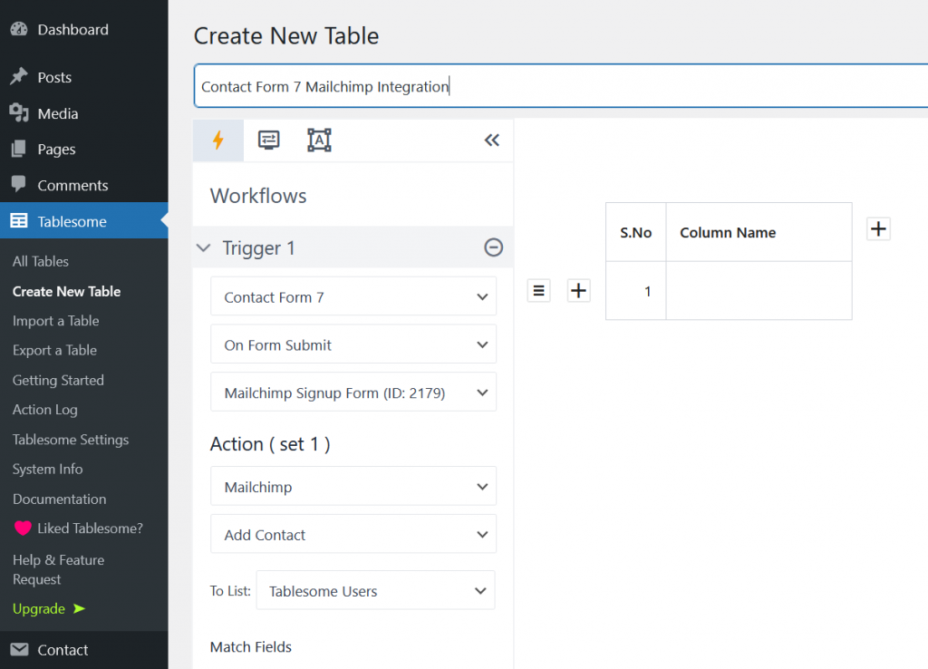This screenshot has height=669, width=928.
Task: Open the Mailchimp Signup Form dropdown
Action: coord(353,392)
